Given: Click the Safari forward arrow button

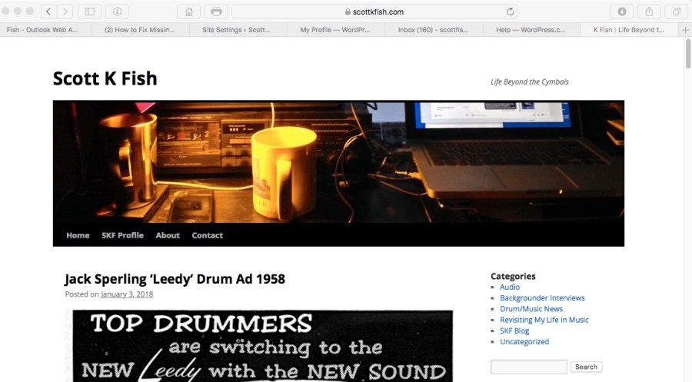Looking at the screenshot, I should click(65, 12).
